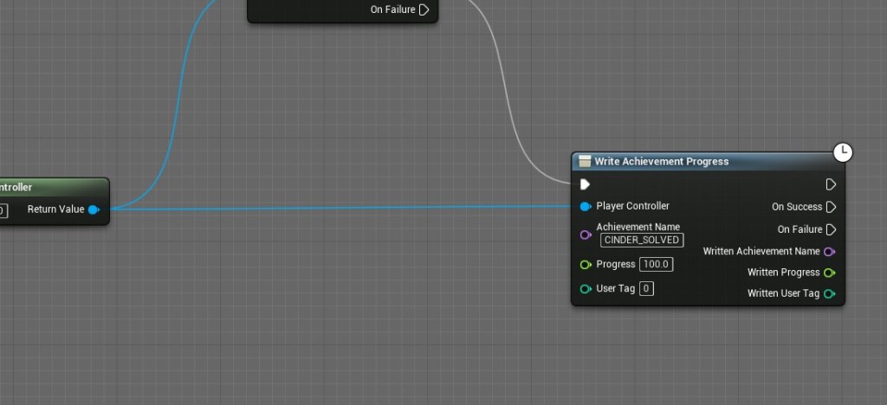Click the latent clock icon on Write Achievement Progress

pos(843,153)
